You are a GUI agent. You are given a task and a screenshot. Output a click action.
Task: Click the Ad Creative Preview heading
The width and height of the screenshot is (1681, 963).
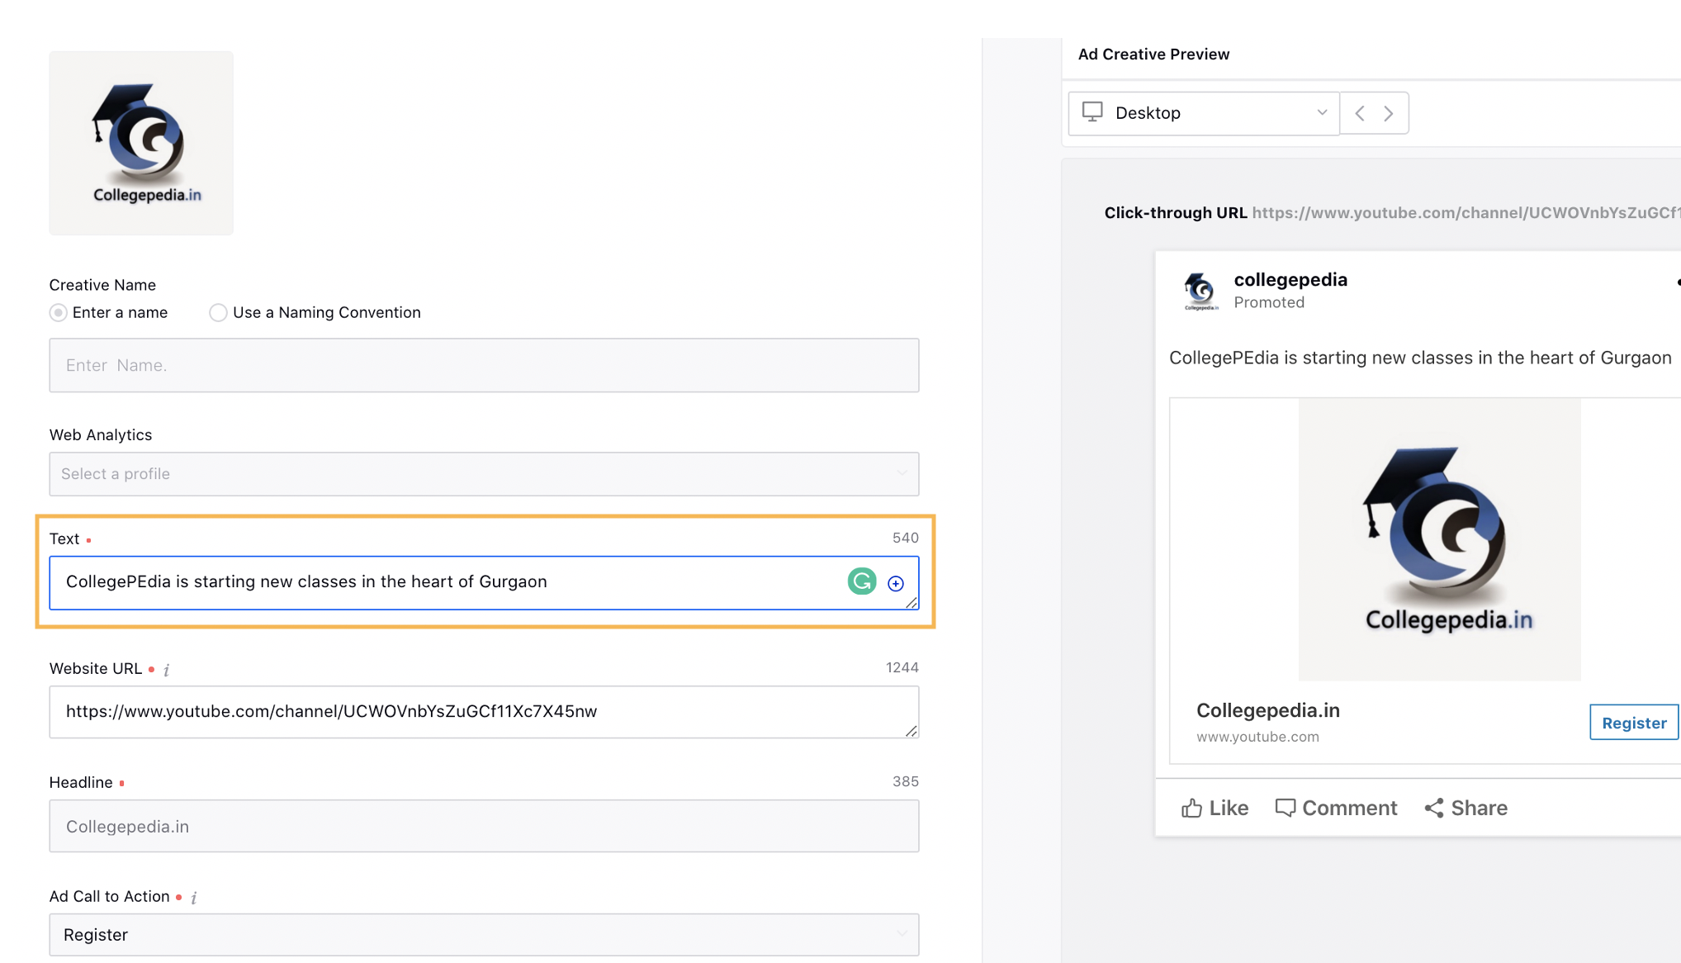click(x=1153, y=55)
